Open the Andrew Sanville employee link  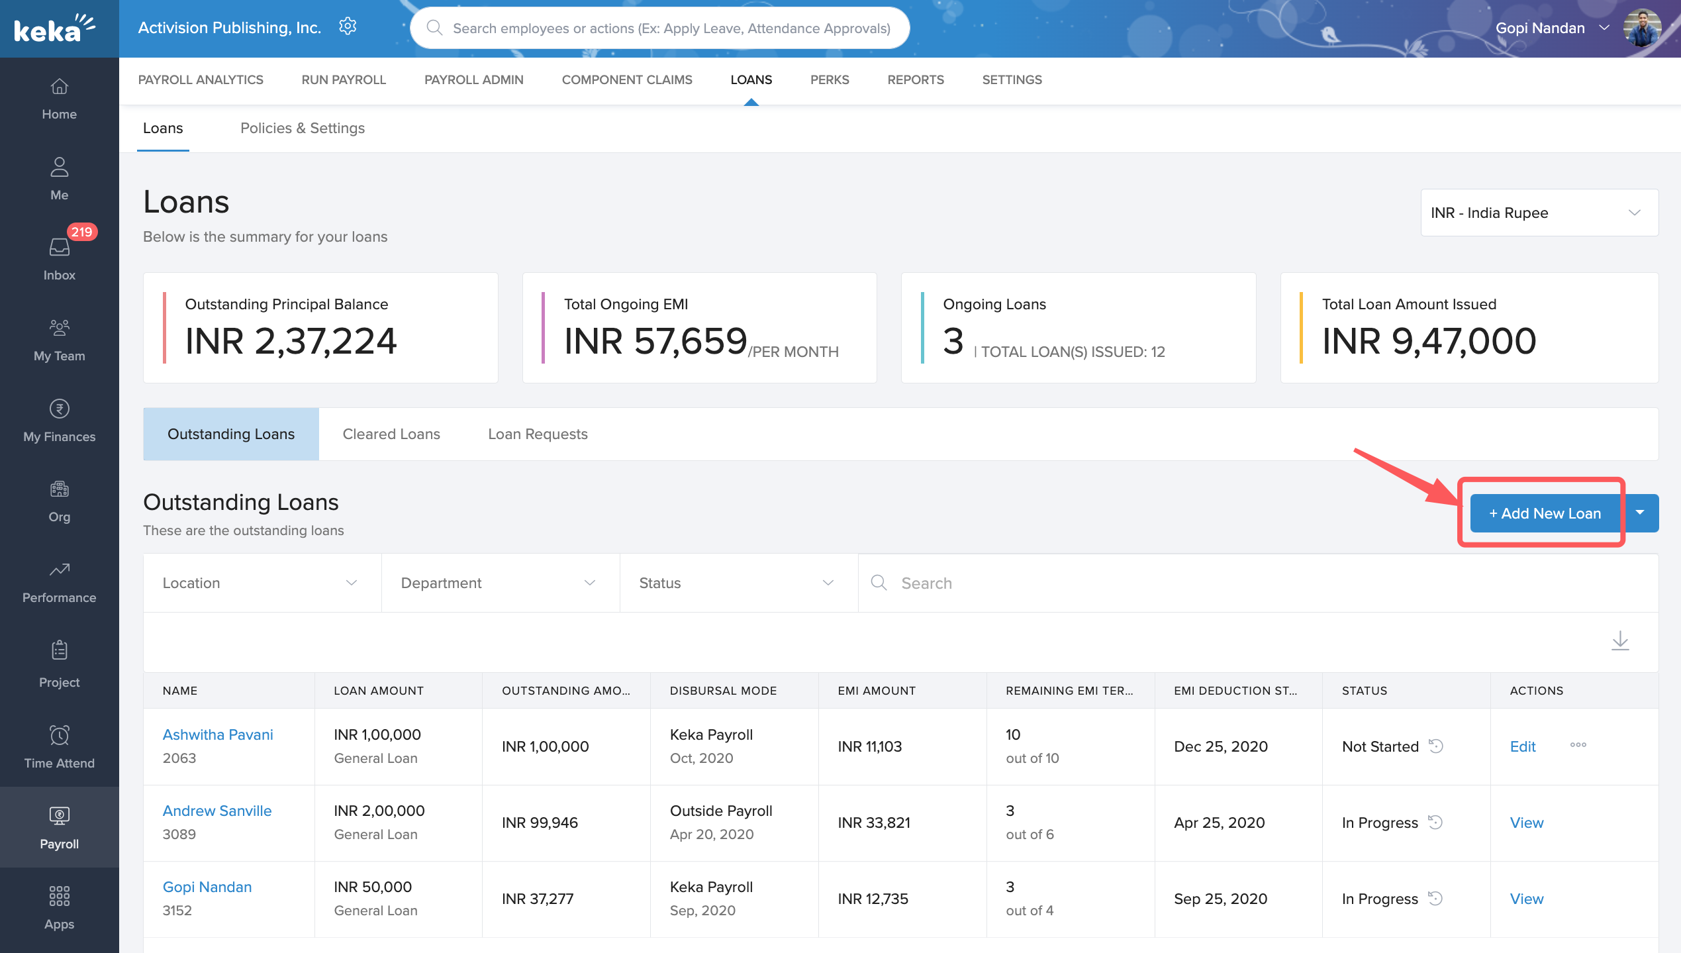click(x=216, y=811)
